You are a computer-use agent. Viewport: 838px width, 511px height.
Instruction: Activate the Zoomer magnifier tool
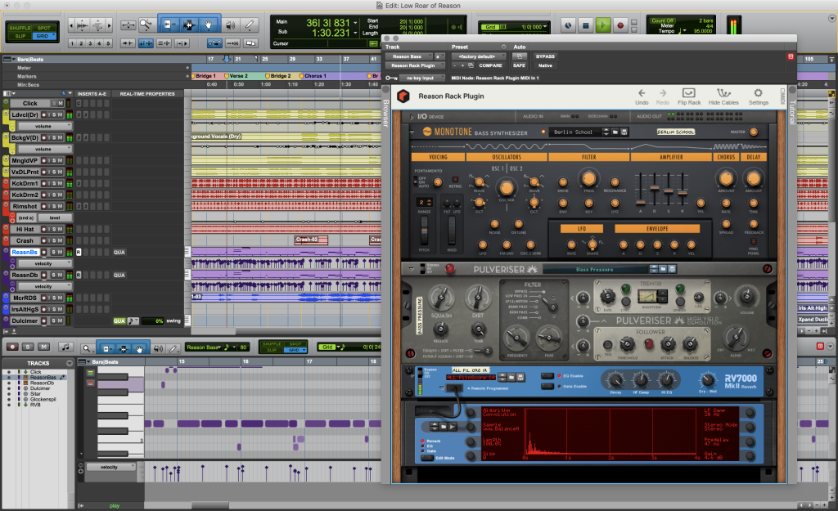(146, 25)
